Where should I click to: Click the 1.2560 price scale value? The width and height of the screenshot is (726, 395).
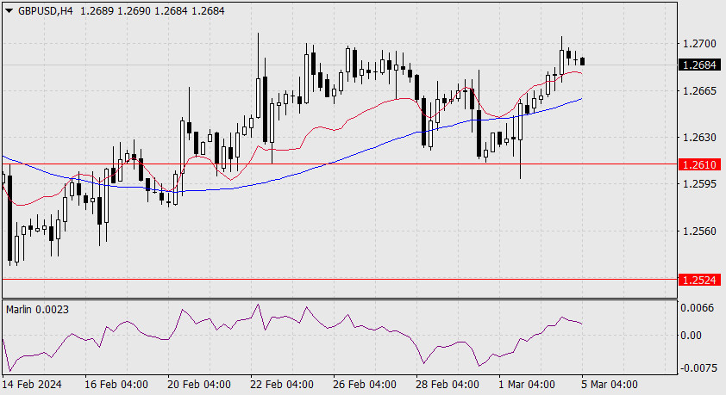(699, 231)
